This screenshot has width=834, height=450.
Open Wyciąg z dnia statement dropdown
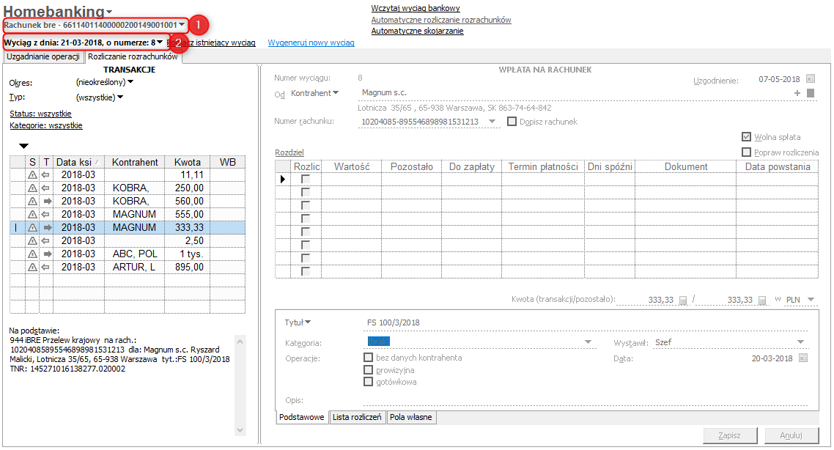[x=160, y=42]
